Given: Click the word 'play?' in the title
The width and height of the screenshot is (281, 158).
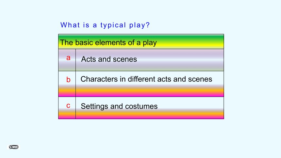Looking at the screenshot, I should pyautogui.click(x=140, y=25).
